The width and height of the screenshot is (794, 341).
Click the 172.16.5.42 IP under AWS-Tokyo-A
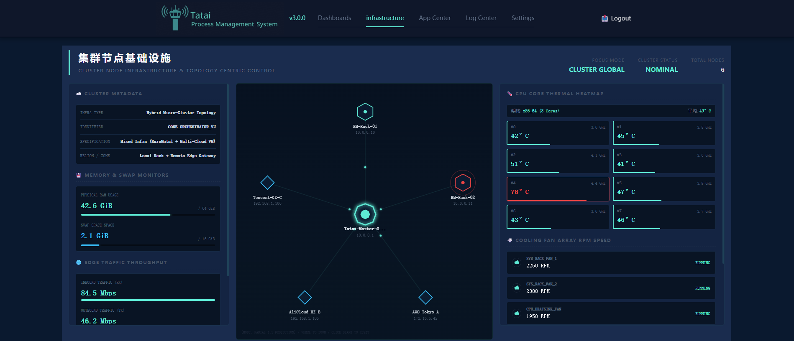[x=425, y=318]
